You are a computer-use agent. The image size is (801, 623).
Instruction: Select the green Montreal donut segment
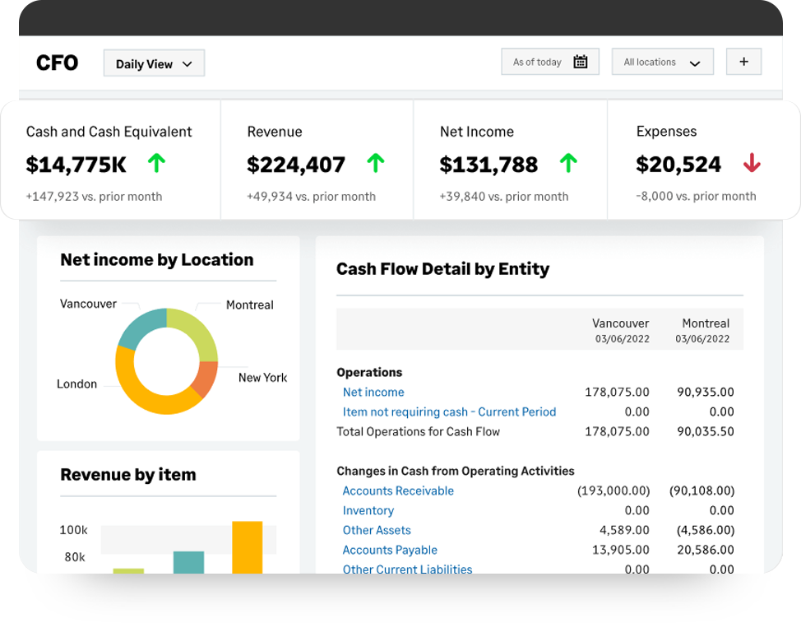tap(197, 331)
